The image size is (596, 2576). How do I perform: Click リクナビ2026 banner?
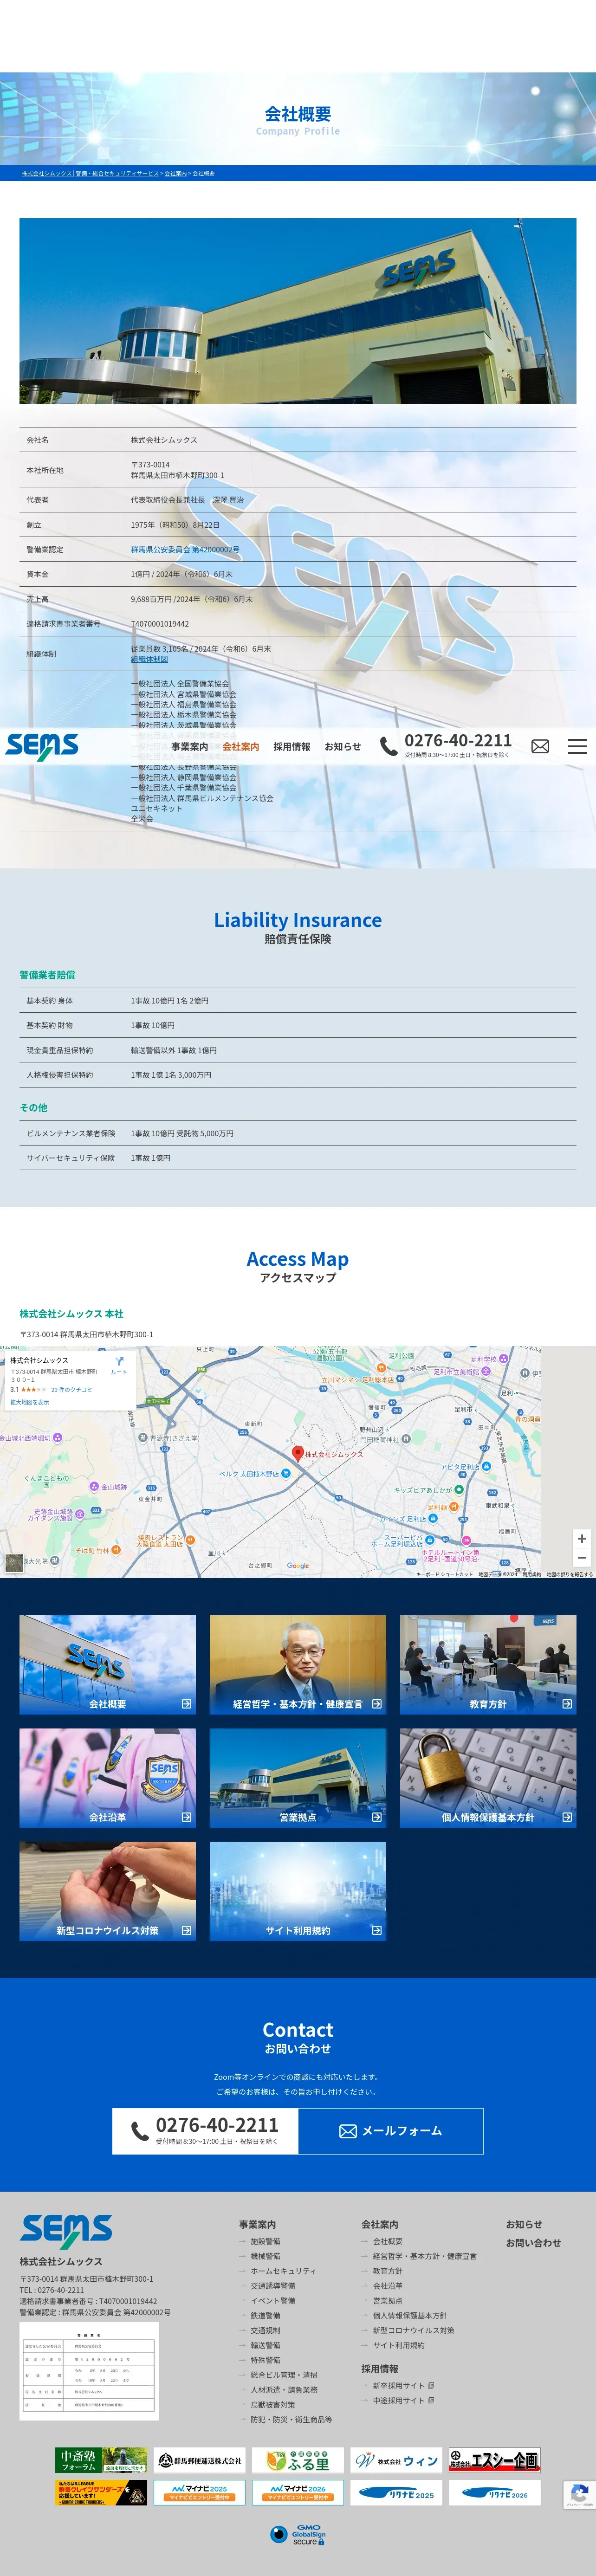coord(494,2492)
